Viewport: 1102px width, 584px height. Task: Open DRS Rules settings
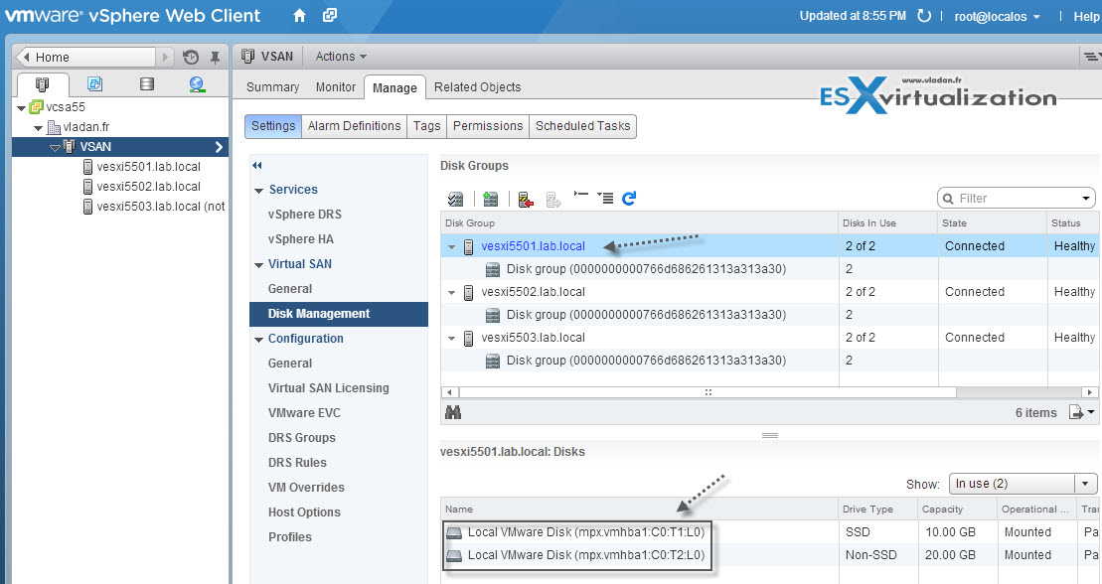297,463
